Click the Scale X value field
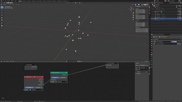The height and width of the screenshot is (102, 182). 140,23
